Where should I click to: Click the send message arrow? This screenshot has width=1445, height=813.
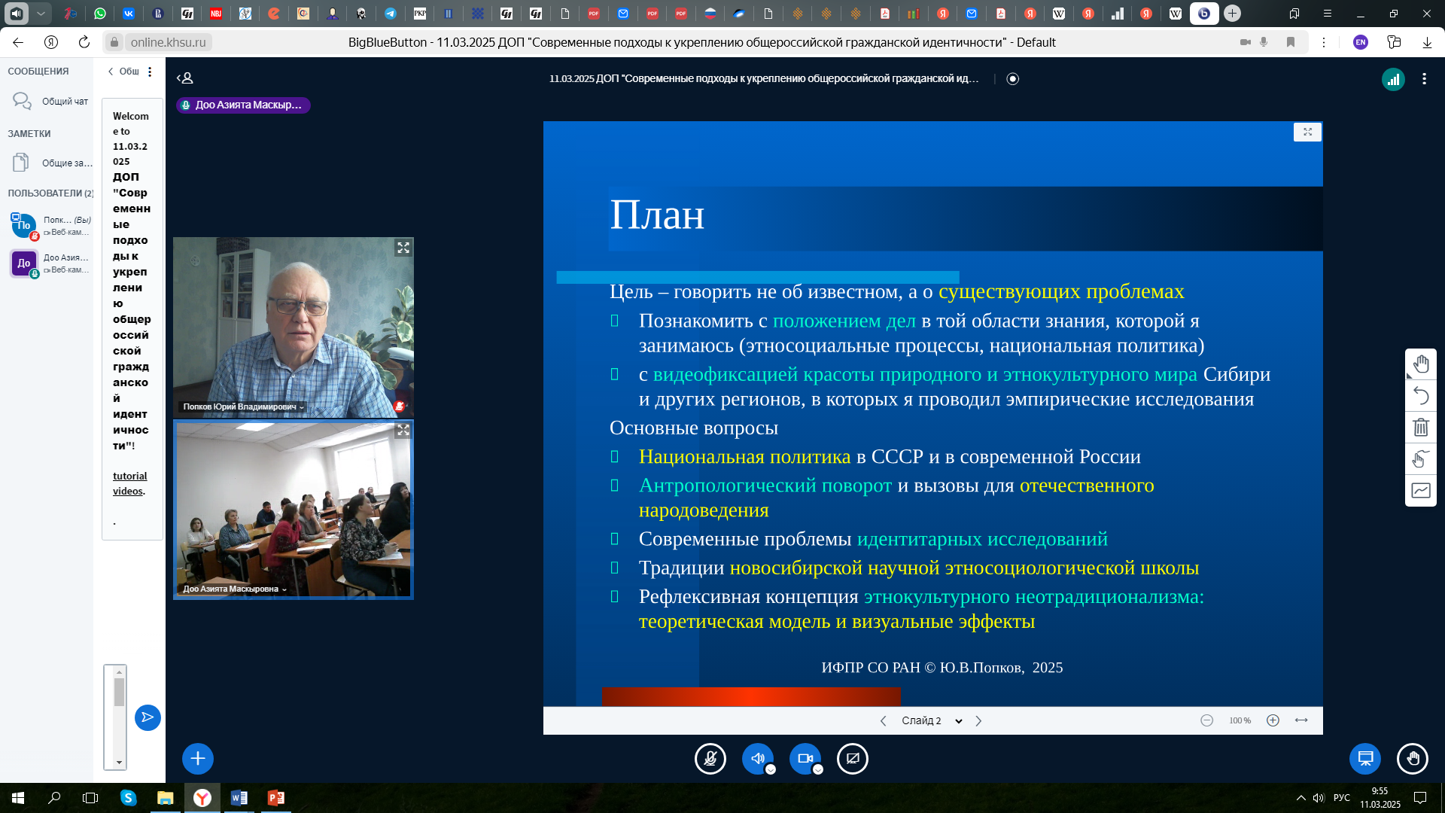[x=148, y=717]
